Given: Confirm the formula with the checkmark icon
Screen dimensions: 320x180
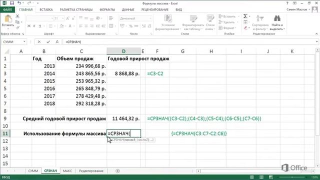Looking at the screenshot, I should (48, 41).
